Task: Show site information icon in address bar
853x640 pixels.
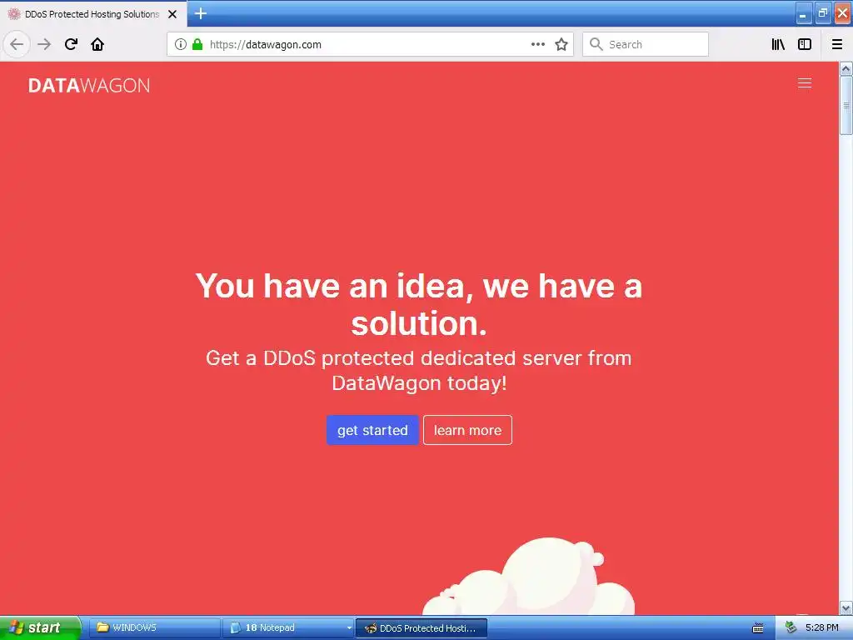Action: pos(181,44)
